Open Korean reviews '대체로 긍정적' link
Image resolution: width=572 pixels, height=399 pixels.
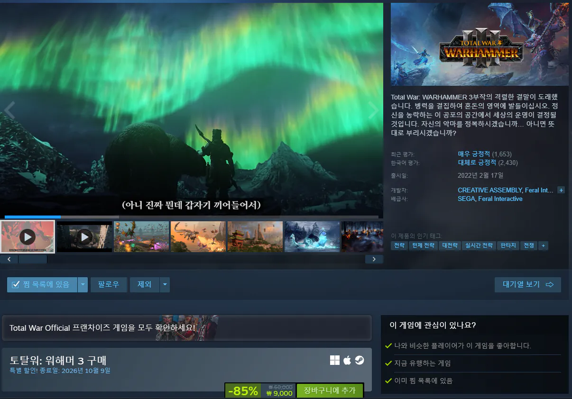477,163
